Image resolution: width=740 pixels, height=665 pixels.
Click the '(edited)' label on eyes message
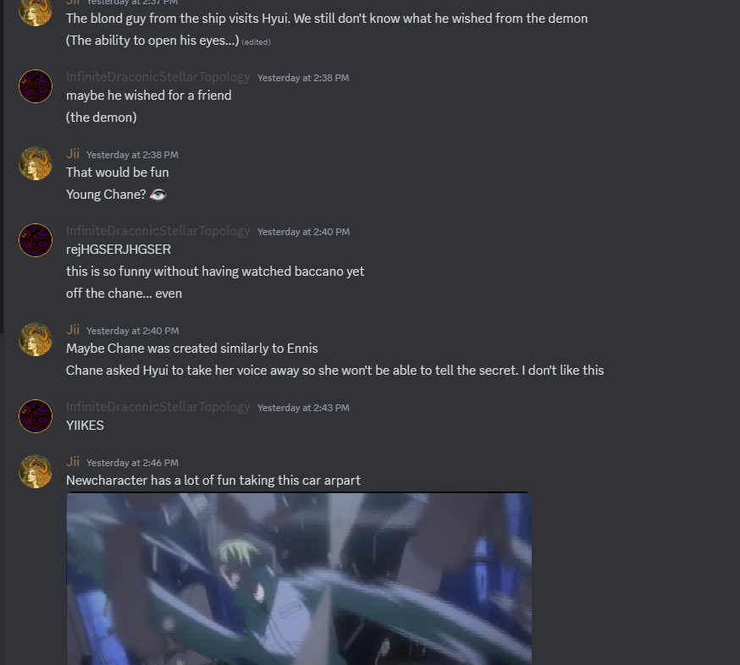click(257, 42)
